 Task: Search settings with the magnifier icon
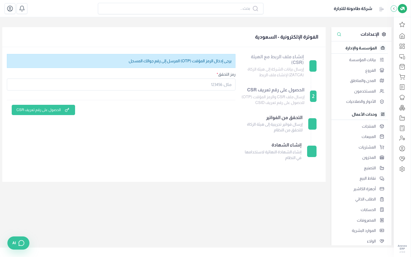pos(339,34)
